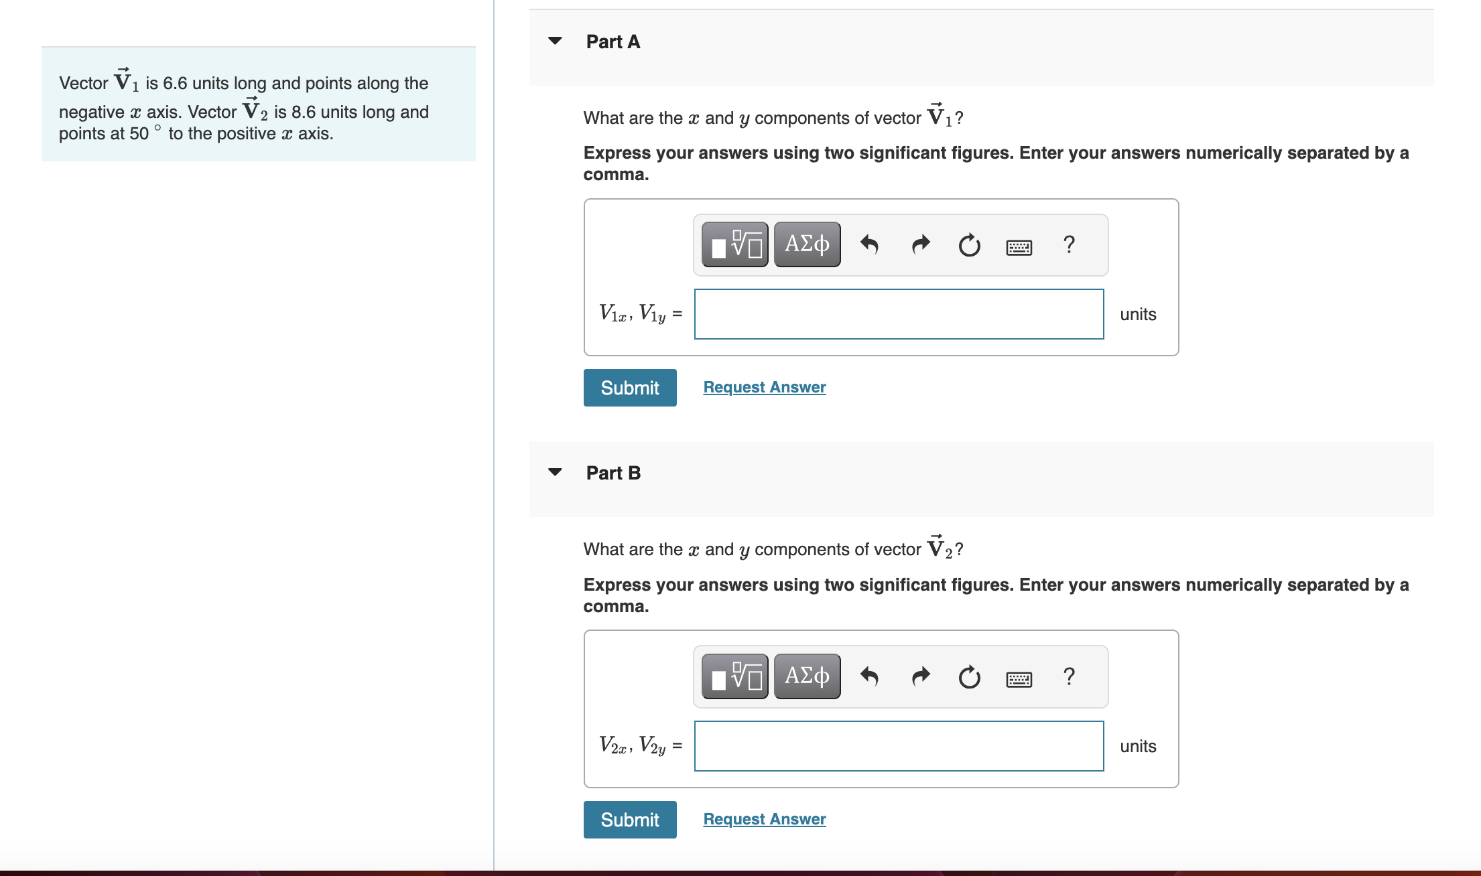Show keyboard shortcuts in Part B toolbar
This screenshot has height=876, width=1481.
coord(1019,679)
